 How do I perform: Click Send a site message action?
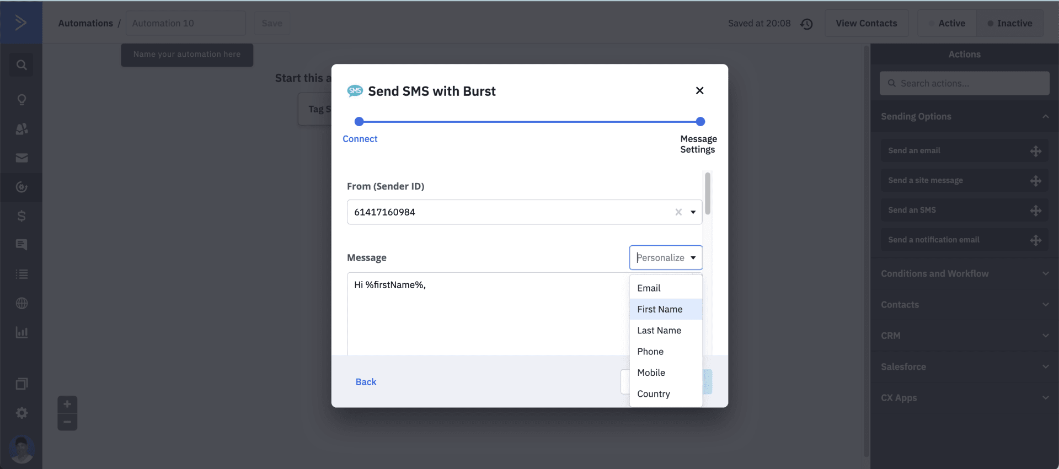click(965, 181)
